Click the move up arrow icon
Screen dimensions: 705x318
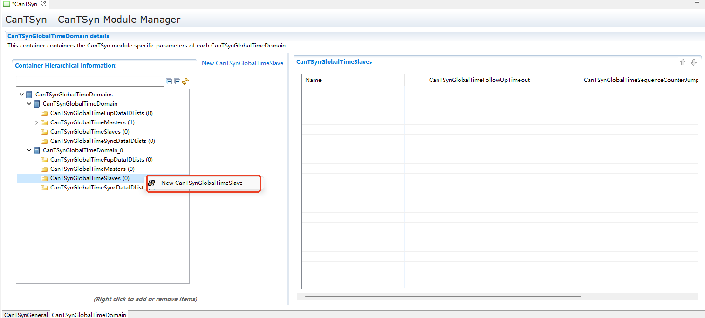(x=683, y=62)
